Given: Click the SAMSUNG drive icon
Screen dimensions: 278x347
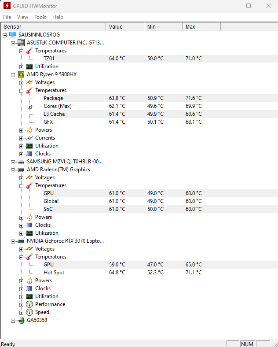Looking at the screenshot, I should coord(21,162).
